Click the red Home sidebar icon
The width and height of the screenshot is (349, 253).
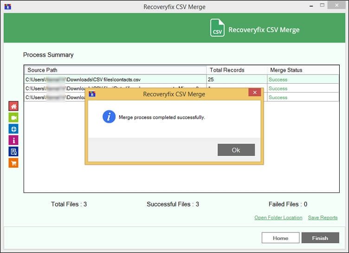[x=13, y=106]
